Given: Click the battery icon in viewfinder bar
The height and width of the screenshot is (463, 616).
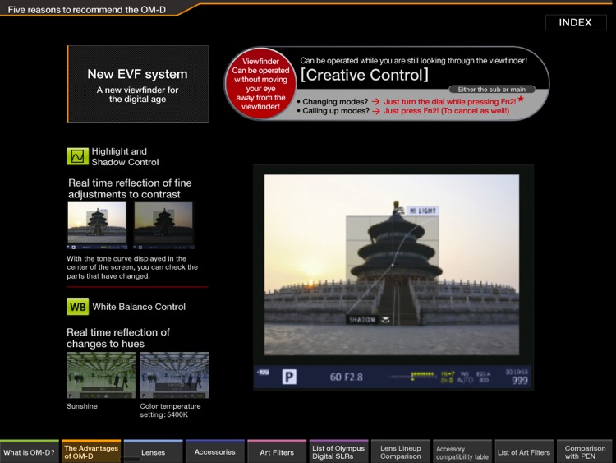Looking at the screenshot, I should click(x=264, y=372).
